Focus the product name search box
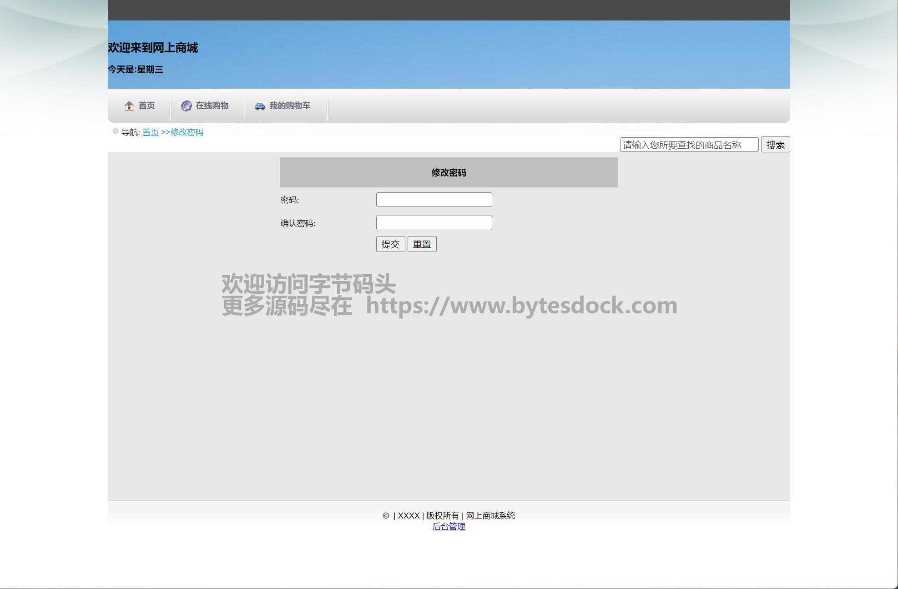Viewport: 898px width, 589px height. pos(689,145)
